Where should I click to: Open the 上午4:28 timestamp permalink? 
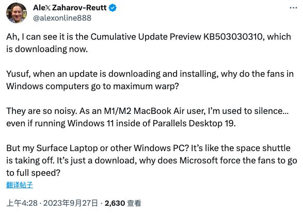[22, 203]
